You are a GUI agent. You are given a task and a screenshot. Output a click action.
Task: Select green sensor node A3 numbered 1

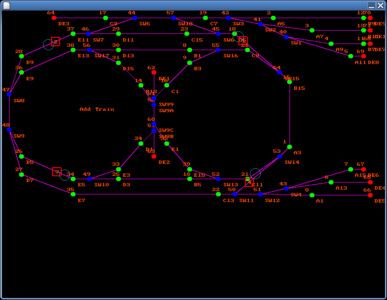(290, 147)
